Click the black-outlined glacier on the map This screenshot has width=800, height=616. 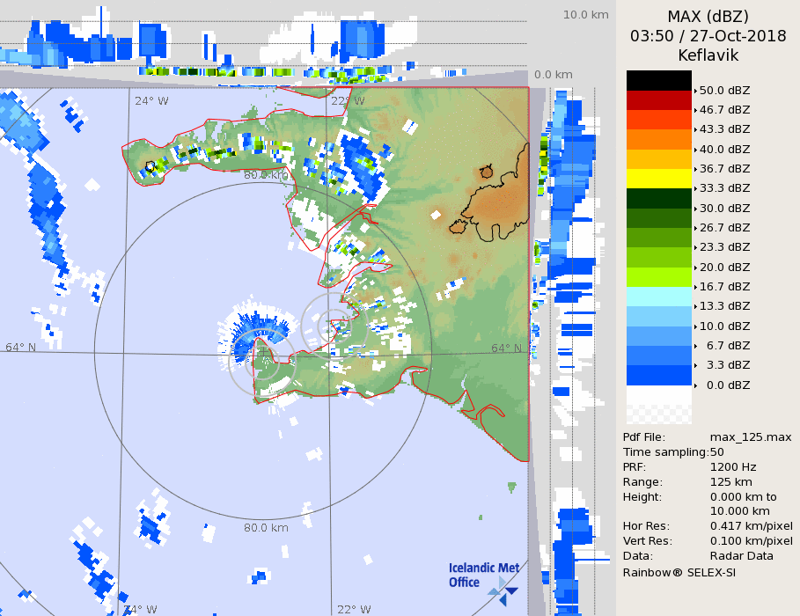[495, 202]
